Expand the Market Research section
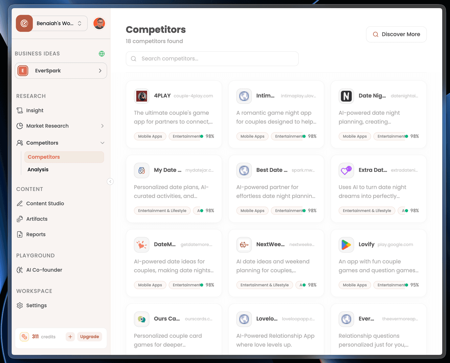 coord(102,126)
